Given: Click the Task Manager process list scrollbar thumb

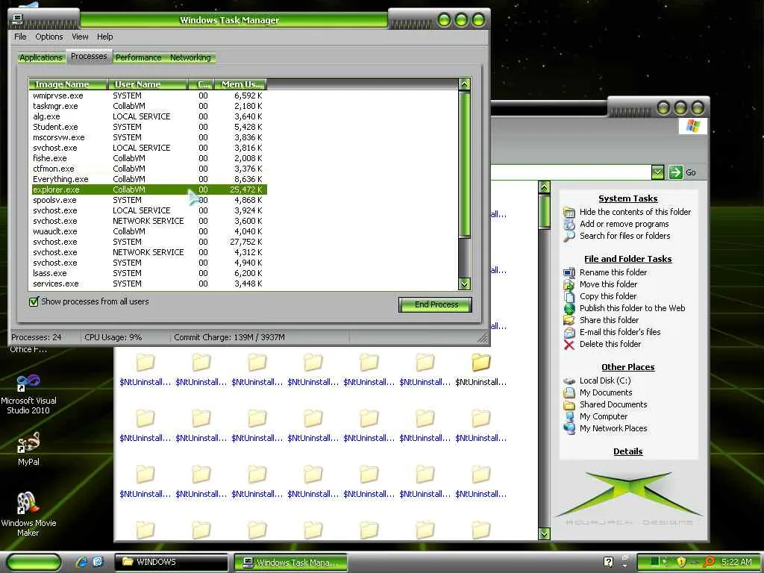Looking at the screenshot, I should pos(464,164).
